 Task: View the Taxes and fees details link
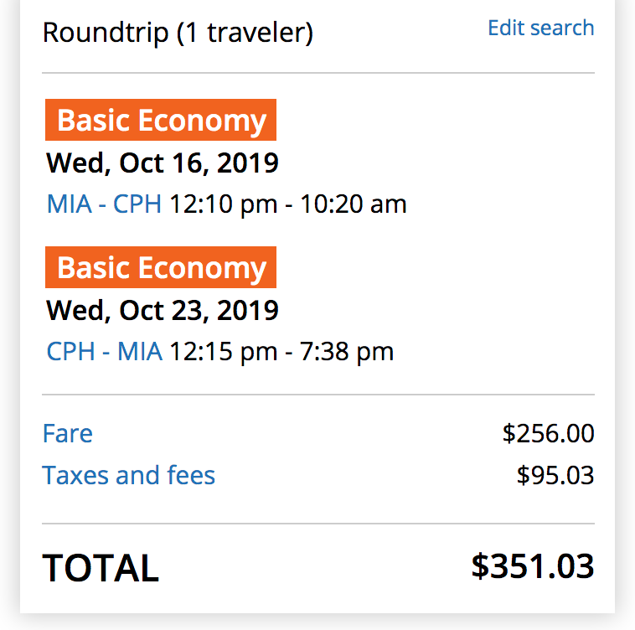[x=129, y=475]
